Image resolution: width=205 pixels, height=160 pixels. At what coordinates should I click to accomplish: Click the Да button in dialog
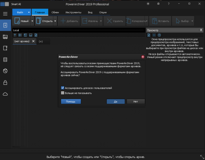[115, 101]
